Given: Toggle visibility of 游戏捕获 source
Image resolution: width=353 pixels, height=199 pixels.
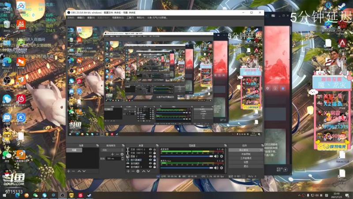Looking at the screenshot, I should (x=150, y=163).
